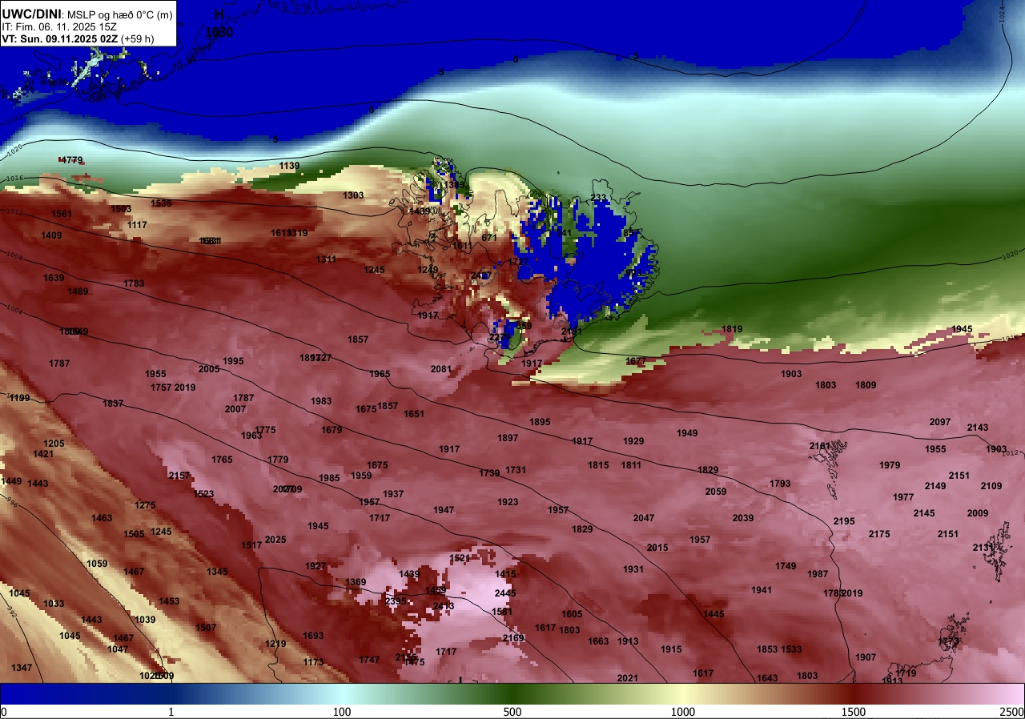Click the height value 2015

[x=657, y=548]
